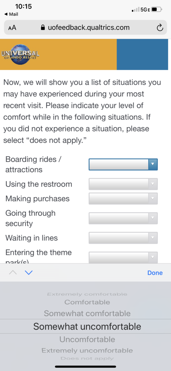Open the Making purchases dropdown
Viewport: 171px width, 371px height.
coord(123,198)
